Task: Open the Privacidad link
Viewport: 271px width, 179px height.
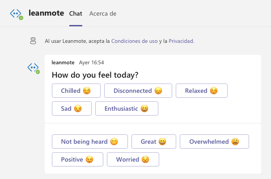Action: point(181,41)
